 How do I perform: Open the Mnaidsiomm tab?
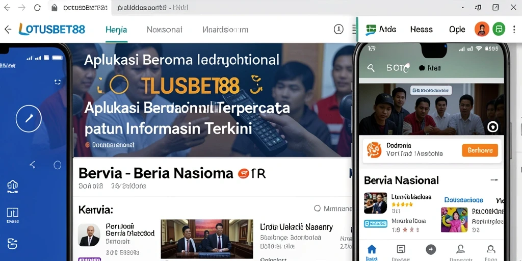click(225, 30)
